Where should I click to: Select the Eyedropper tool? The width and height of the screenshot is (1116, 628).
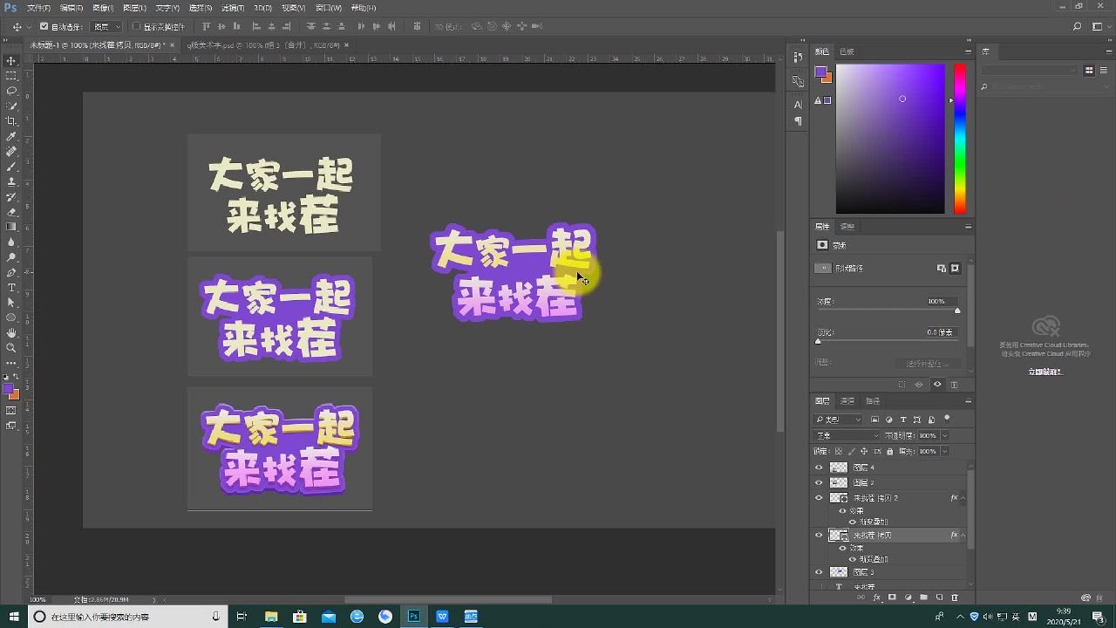point(11,137)
